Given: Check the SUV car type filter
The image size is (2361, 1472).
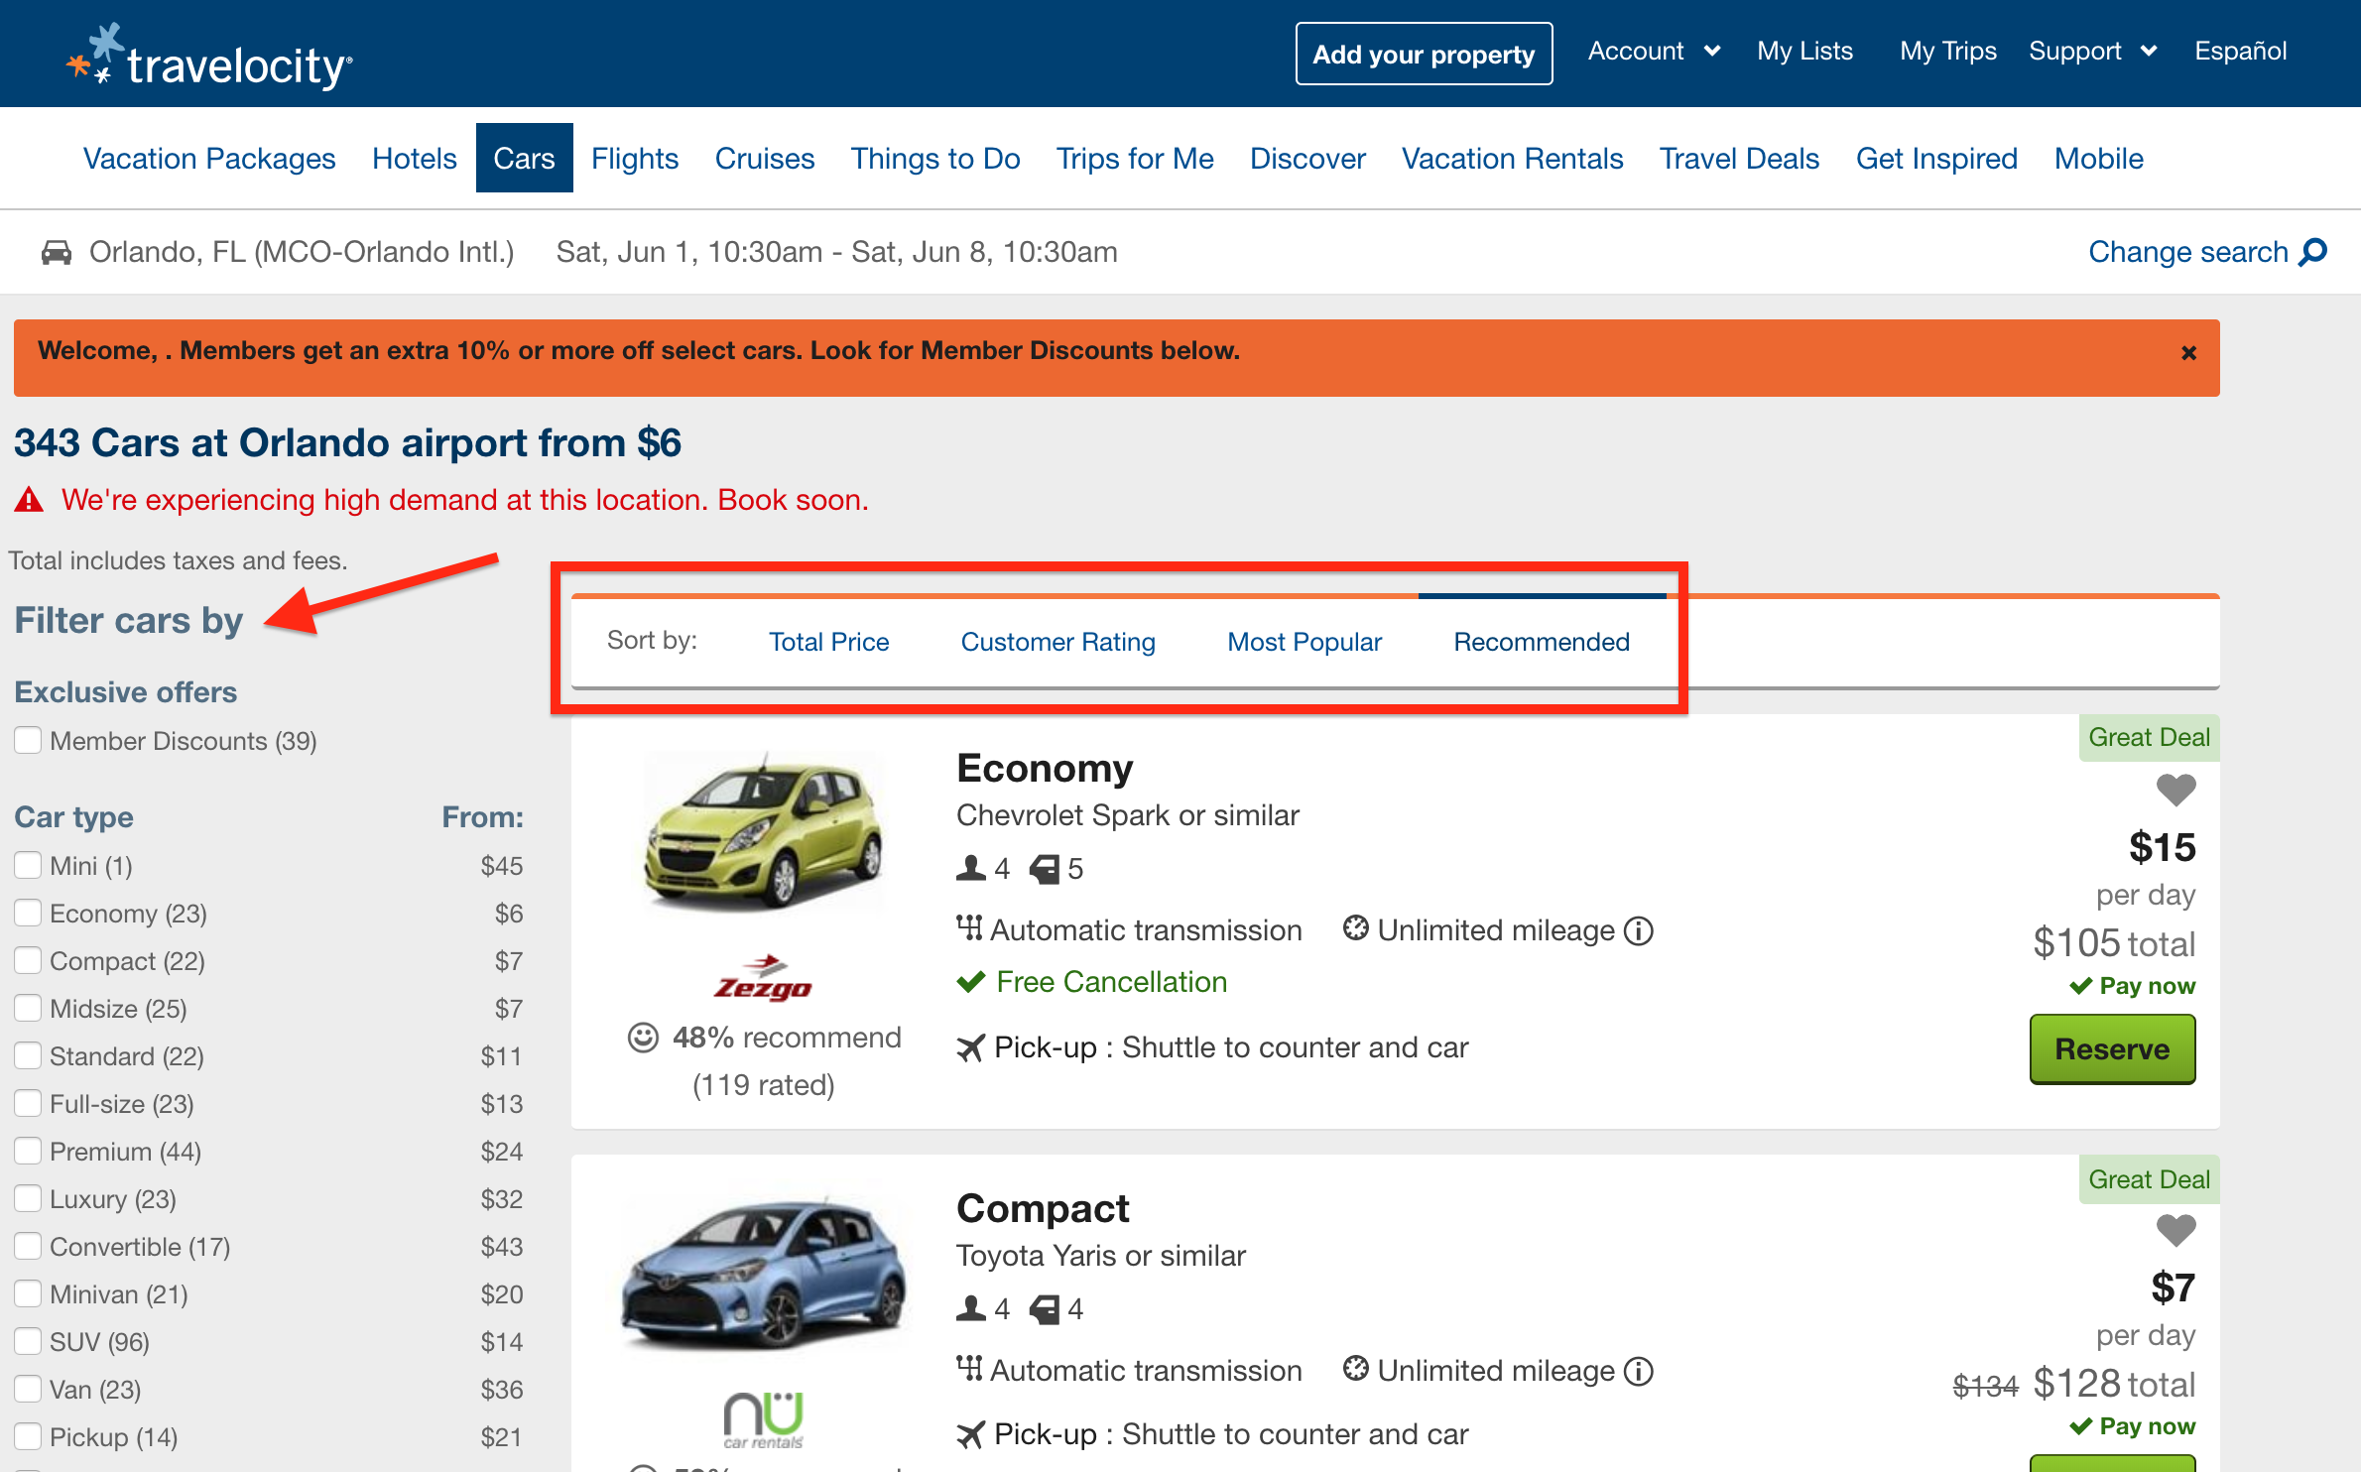Looking at the screenshot, I should [28, 1341].
